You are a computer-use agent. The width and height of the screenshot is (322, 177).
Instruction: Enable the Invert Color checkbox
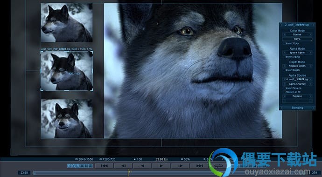(284, 43)
